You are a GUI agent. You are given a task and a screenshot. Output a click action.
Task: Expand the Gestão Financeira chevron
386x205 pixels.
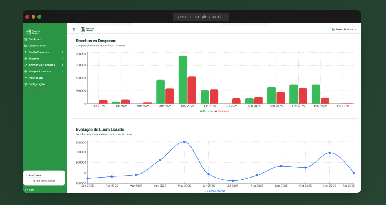pos(63,52)
